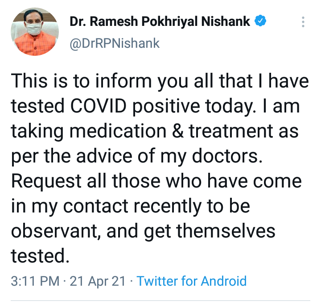
Task: Click the blue verified badge
Action: (x=260, y=21)
